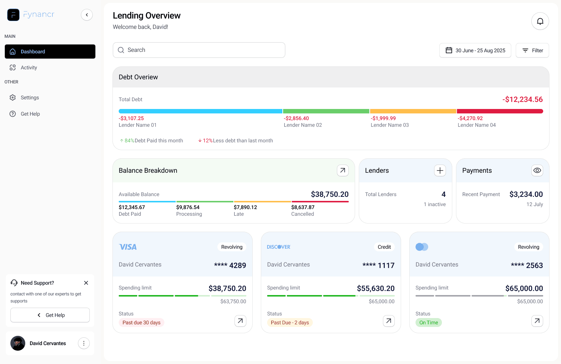Screen dimensions: 561x364
Task: Click the notification bell icon
Action: (x=540, y=21)
